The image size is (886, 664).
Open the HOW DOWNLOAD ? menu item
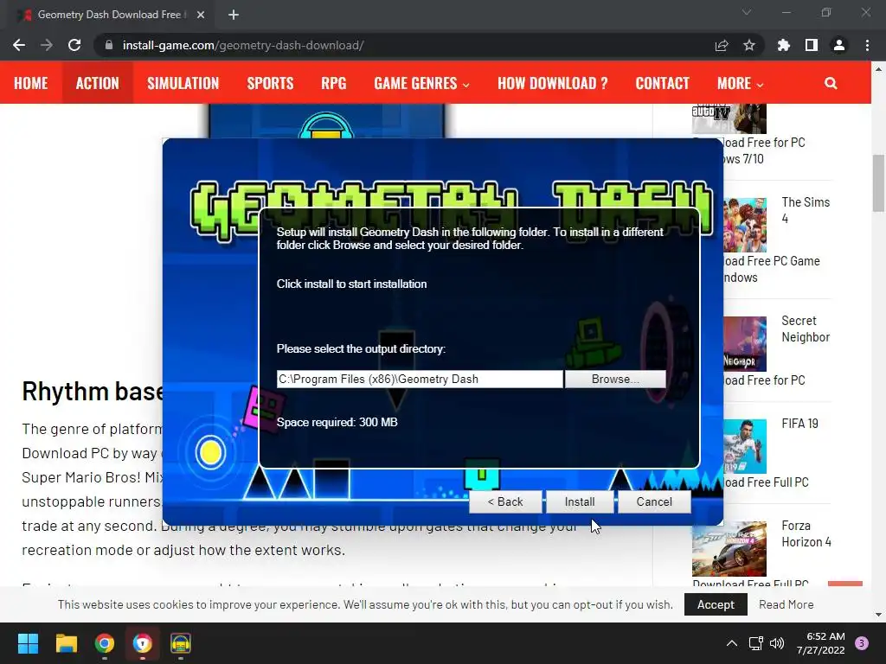(553, 83)
